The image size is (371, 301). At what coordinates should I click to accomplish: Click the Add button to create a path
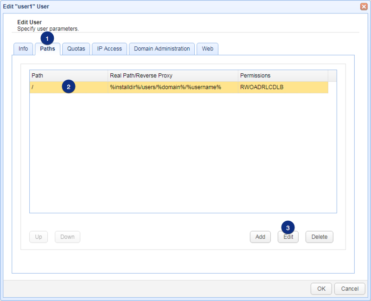[x=260, y=237]
